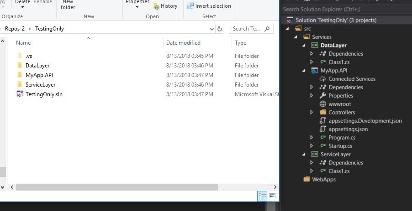Expand the Controllers folder

312,113
